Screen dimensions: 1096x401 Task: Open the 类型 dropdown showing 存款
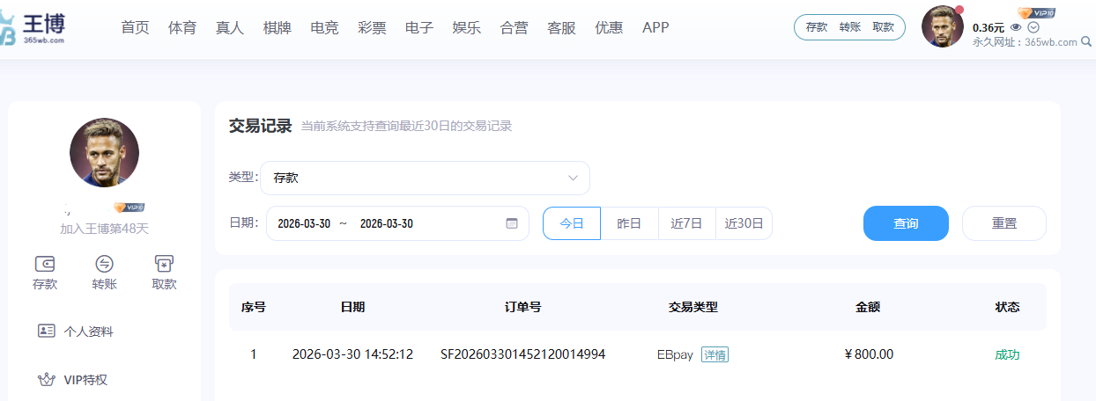[x=425, y=178]
